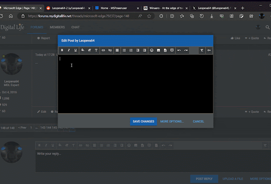Toggle BB code editor mode in Edit Post toolbar
Image resolution: width=271 pixels, height=184 pixels.
point(209,50)
